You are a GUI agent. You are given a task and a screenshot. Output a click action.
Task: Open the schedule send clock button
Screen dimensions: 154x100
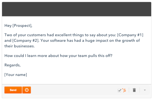tap(27, 90)
